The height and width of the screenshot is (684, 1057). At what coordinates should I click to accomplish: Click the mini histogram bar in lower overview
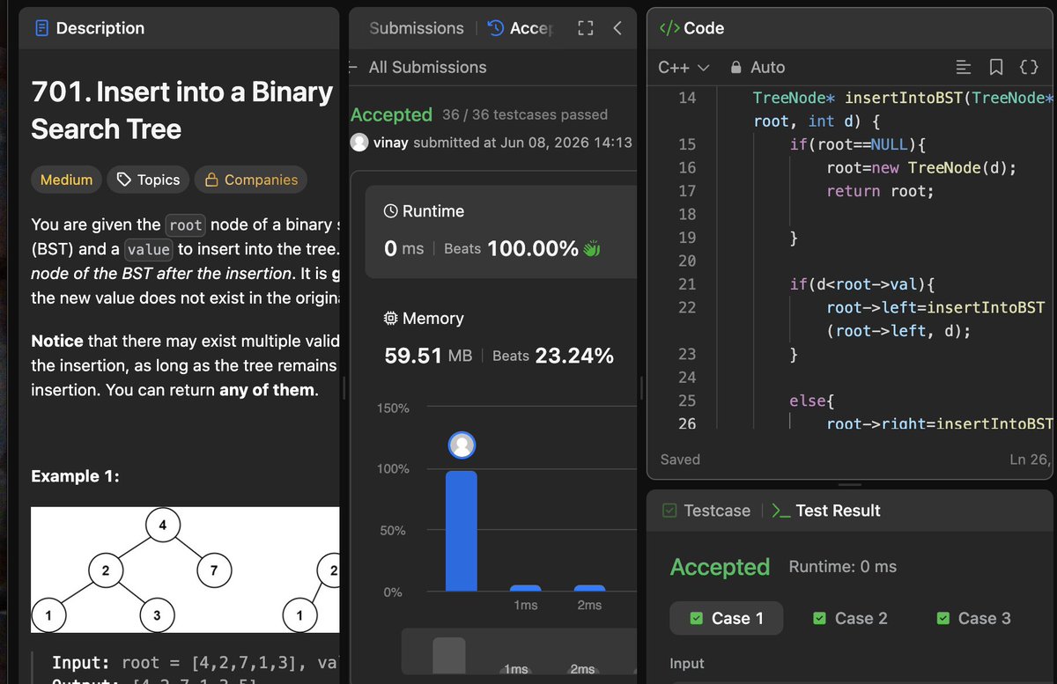(x=449, y=657)
